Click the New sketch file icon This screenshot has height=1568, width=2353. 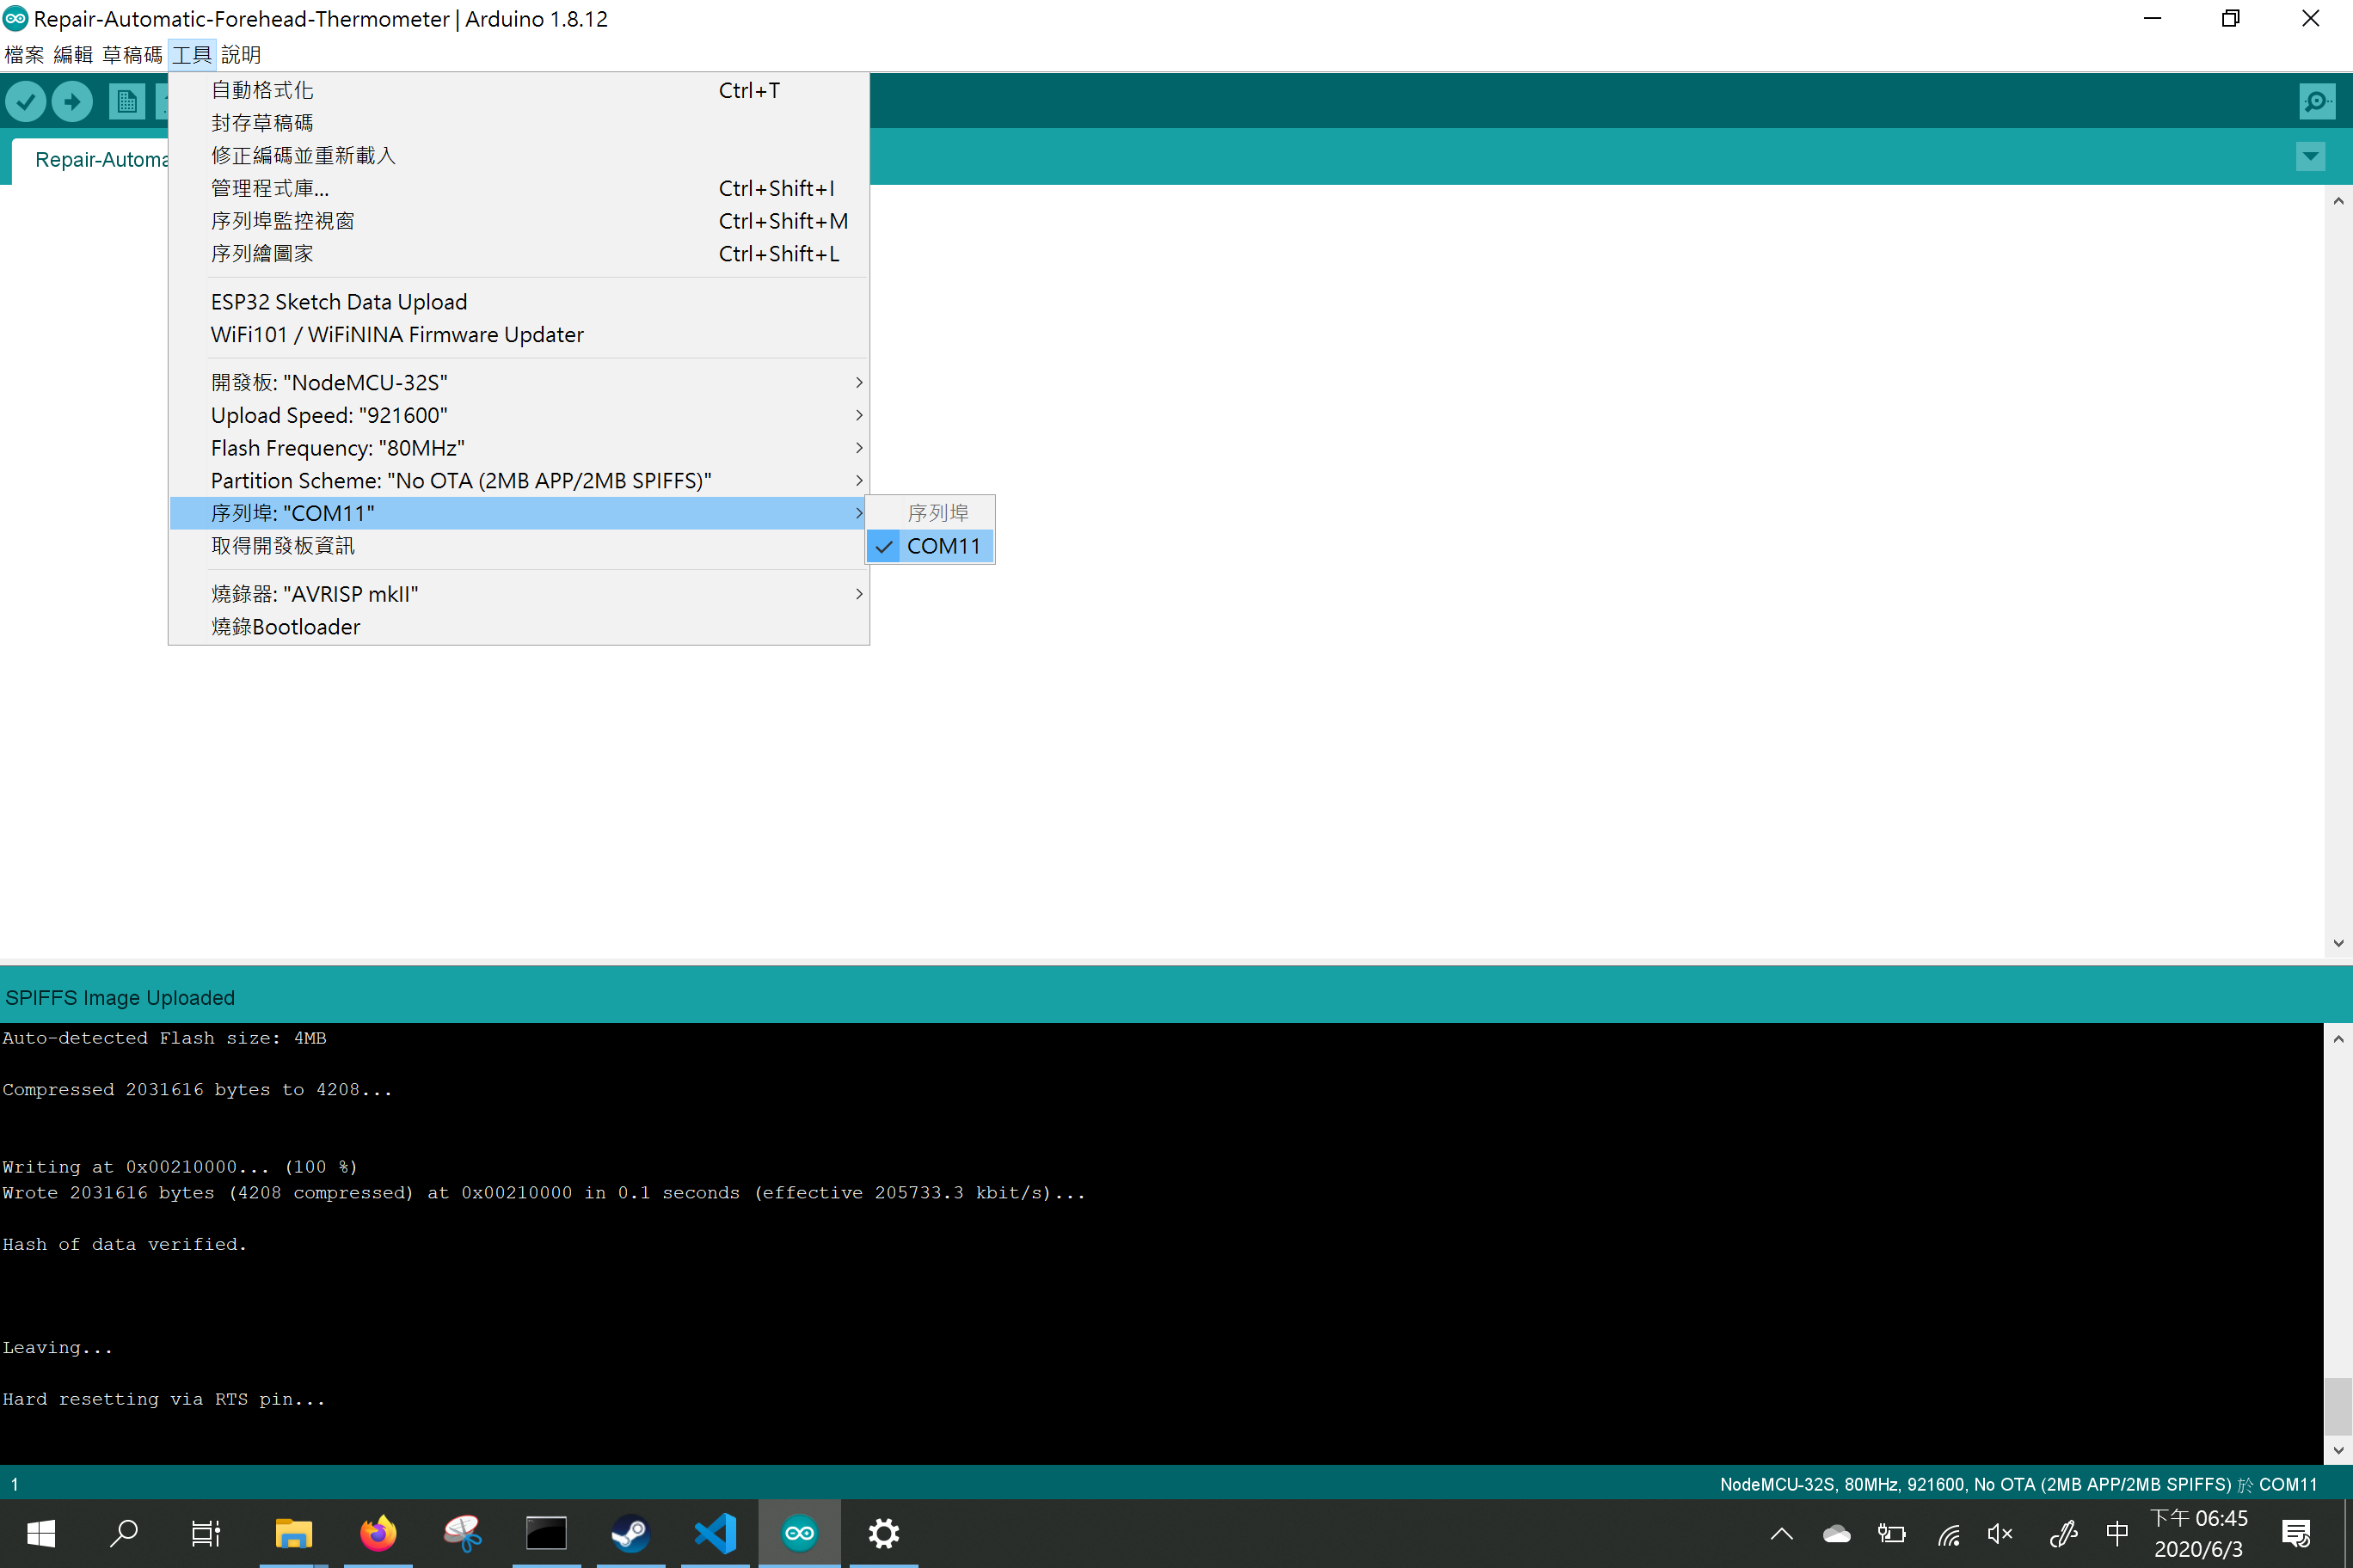[x=126, y=101]
